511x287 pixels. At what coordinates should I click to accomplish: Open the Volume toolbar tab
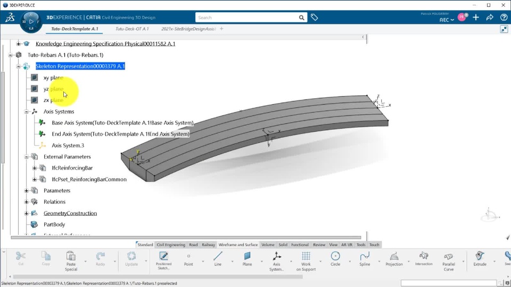click(268, 244)
